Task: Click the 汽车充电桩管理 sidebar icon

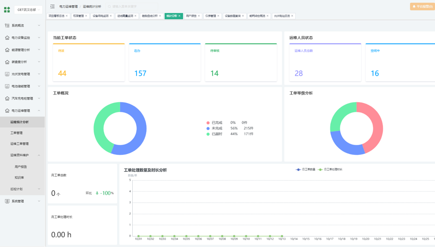Action: click(7, 99)
